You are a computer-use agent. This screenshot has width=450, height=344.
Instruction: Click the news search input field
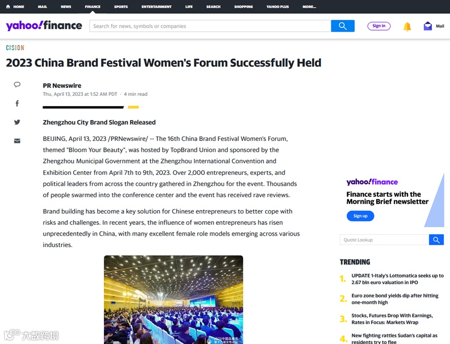[210, 26]
